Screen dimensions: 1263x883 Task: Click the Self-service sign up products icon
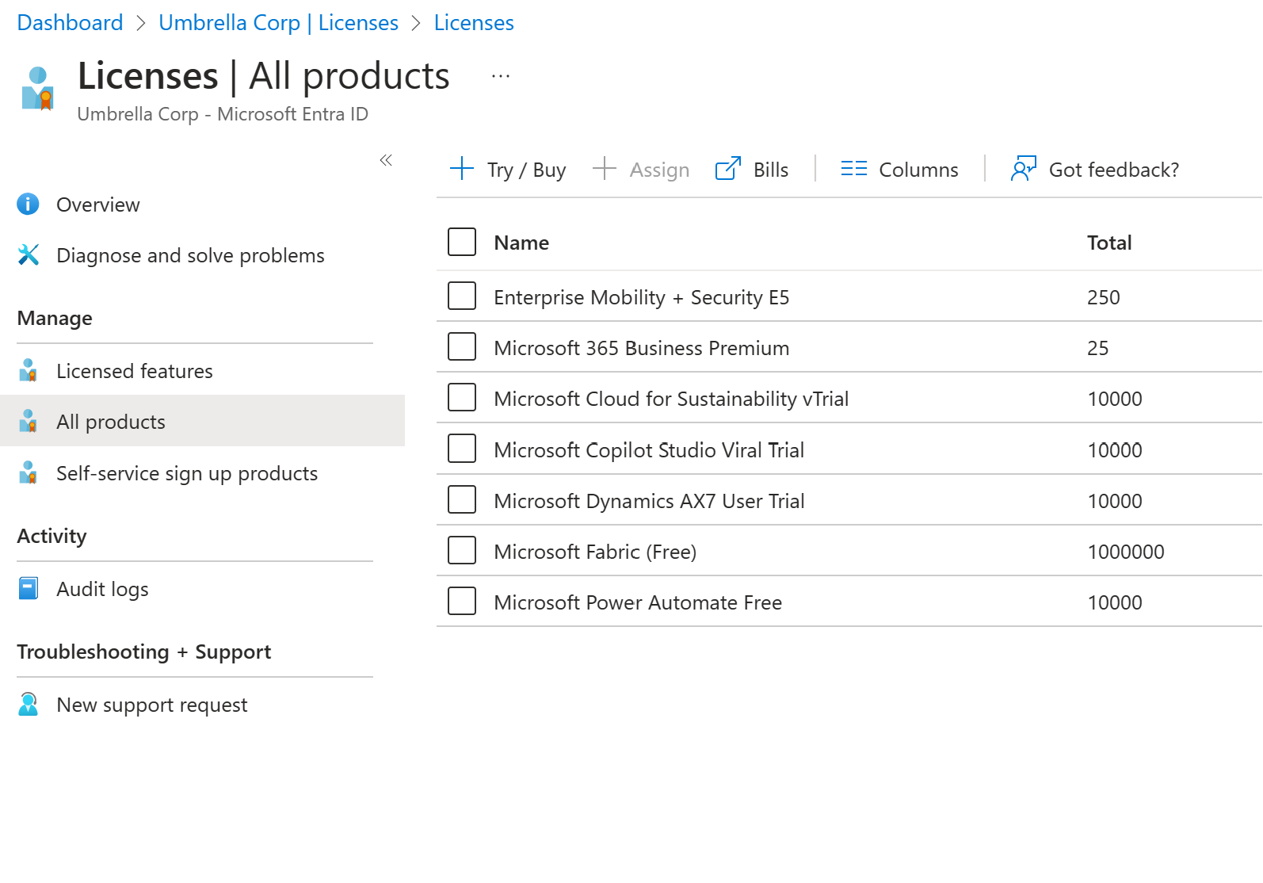tap(29, 473)
